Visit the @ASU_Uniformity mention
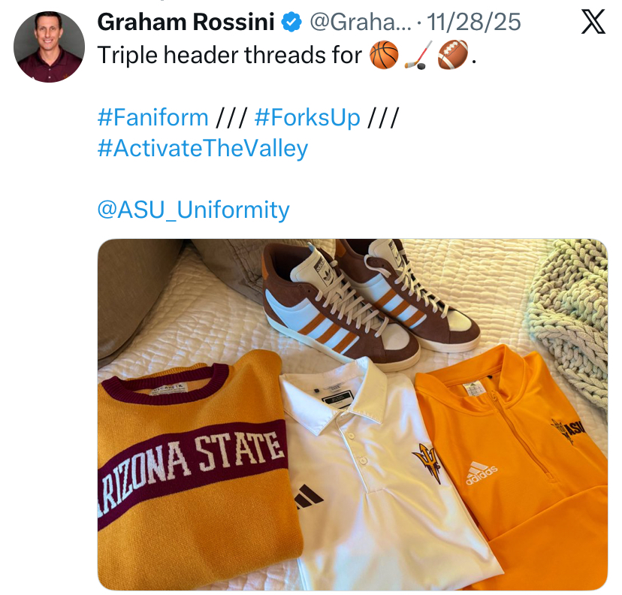Image resolution: width=622 pixels, height=595 pixels. coord(193,210)
